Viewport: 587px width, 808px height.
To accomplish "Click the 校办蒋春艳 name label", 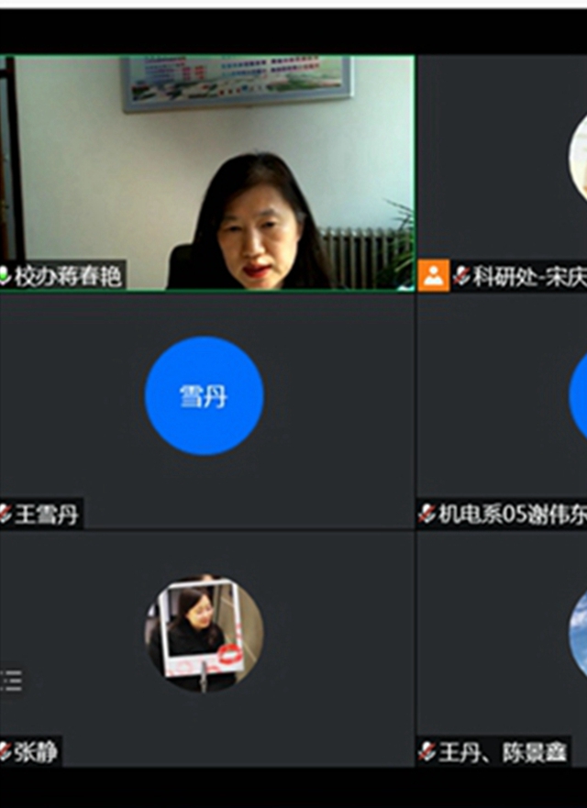I will (68, 275).
